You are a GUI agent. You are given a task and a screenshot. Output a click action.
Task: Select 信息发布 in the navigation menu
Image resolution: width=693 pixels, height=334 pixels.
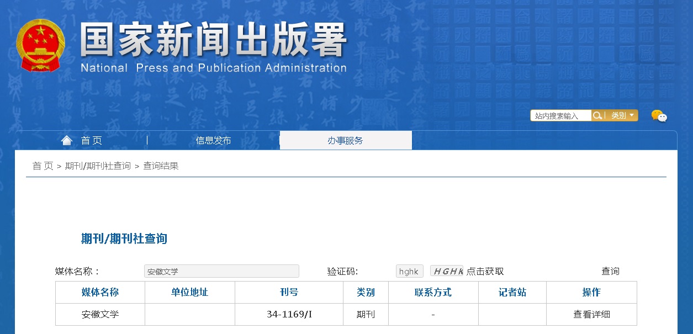[x=213, y=140]
